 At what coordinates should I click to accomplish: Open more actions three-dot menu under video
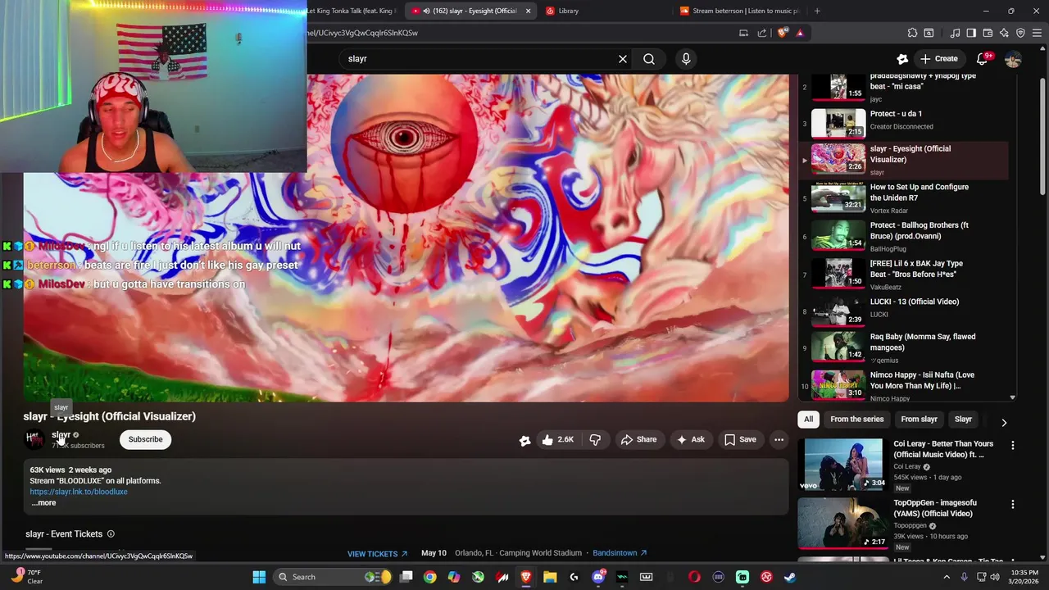[x=779, y=440]
